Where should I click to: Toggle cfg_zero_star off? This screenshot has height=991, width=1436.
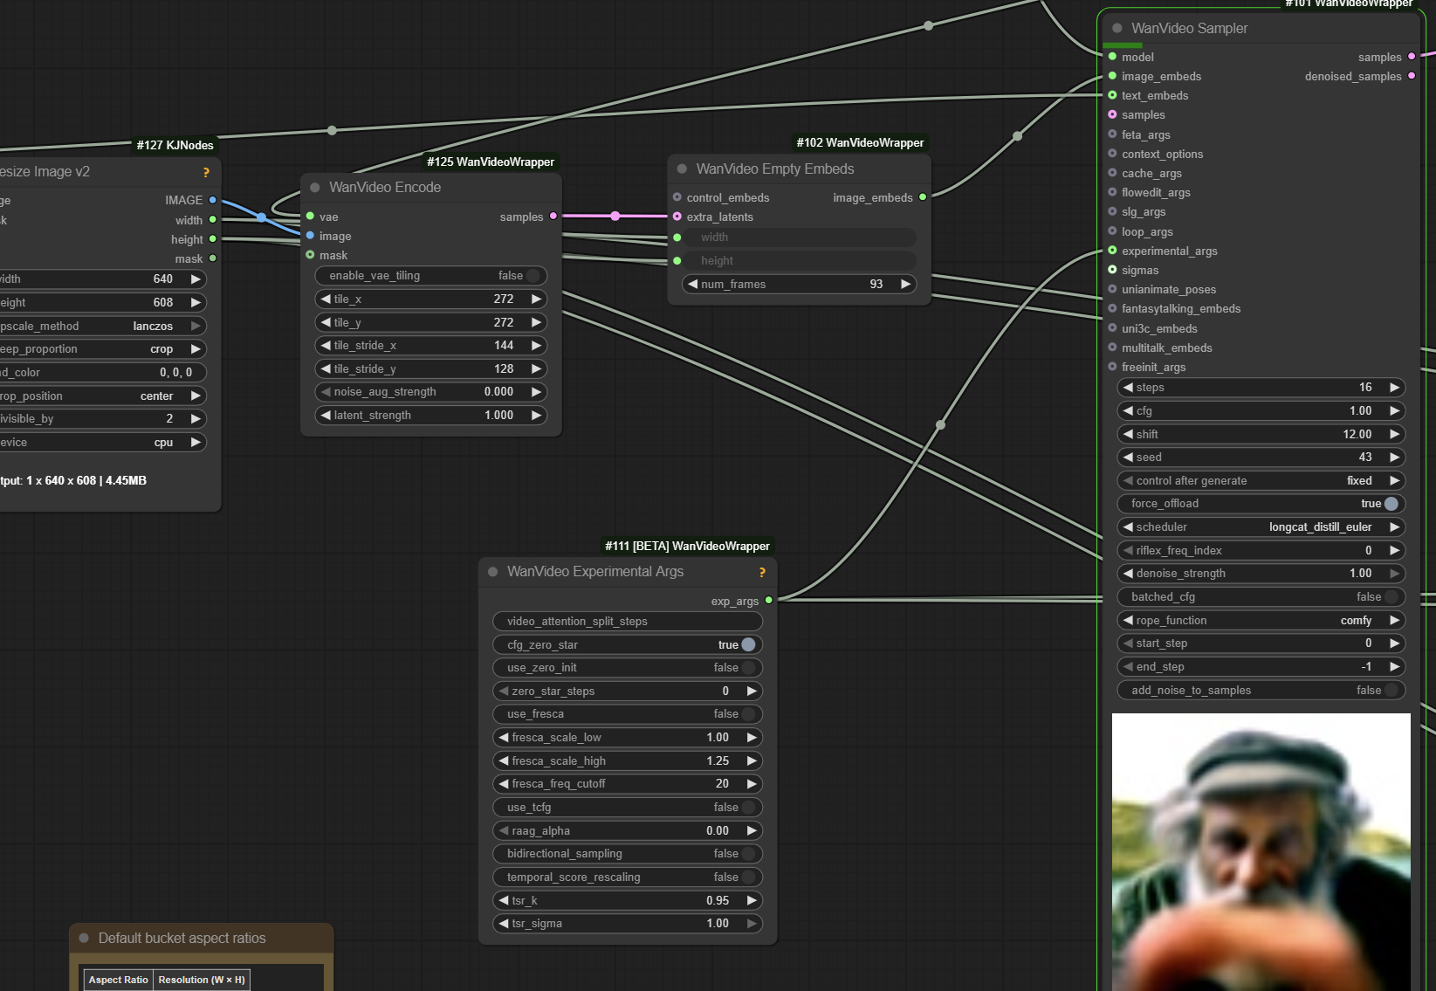point(747,644)
